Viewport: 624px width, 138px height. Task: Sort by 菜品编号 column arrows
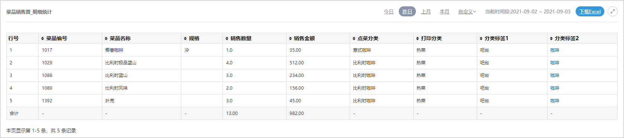[x=43, y=39]
